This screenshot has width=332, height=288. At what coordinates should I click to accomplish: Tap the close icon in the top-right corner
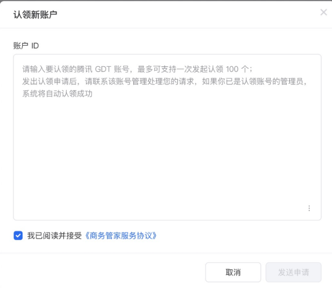pyautogui.click(x=323, y=12)
